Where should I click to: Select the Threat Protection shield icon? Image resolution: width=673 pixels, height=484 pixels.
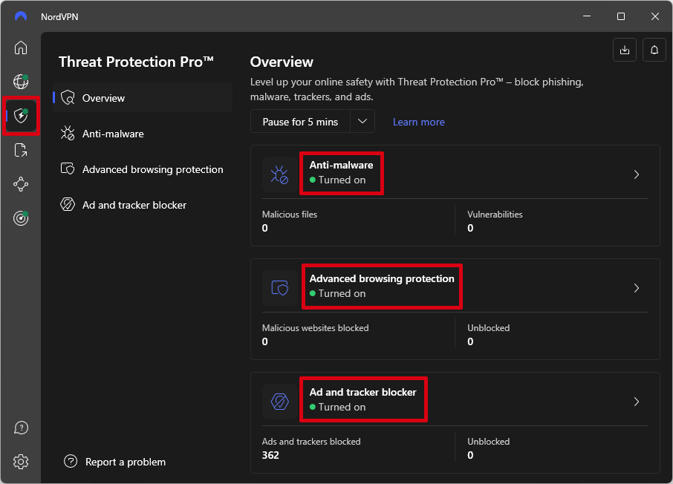21,115
